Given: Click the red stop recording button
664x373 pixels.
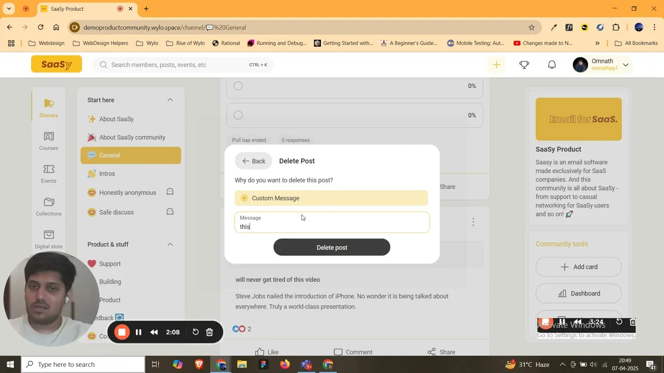Looking at the screenshot, I should click(122, 333).
